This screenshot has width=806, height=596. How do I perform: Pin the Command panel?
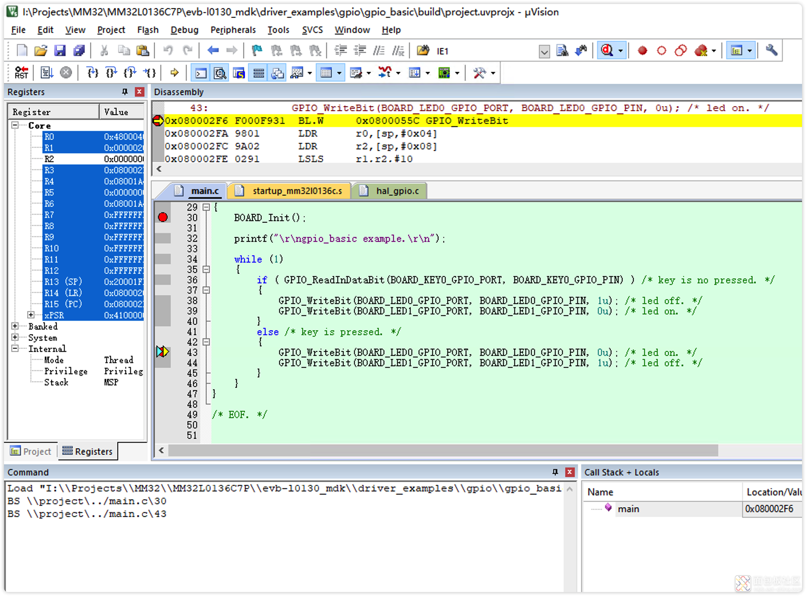(x=555, y=472)
